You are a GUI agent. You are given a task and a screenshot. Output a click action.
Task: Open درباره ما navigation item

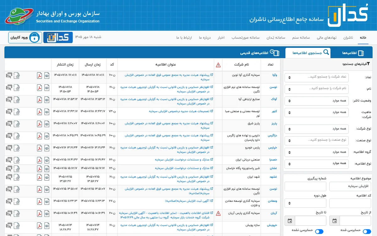pyautogui.click(x=205, y=38)
